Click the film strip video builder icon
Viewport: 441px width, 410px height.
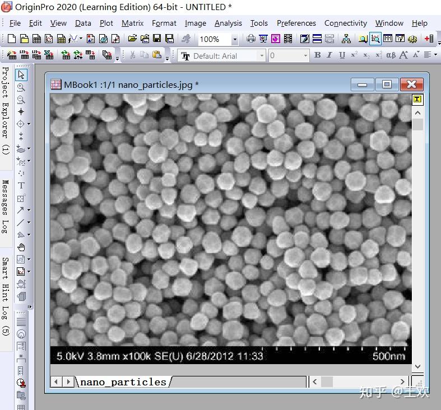tap(288, 39)
